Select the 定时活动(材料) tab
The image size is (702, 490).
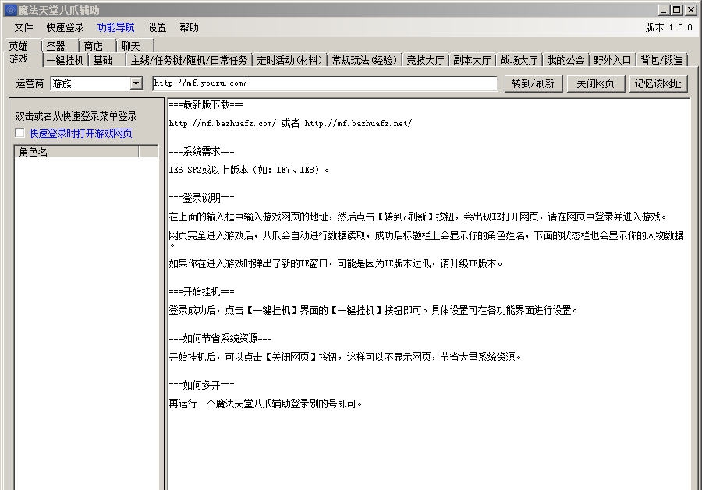pyautogui.click(x=289, y=59)
